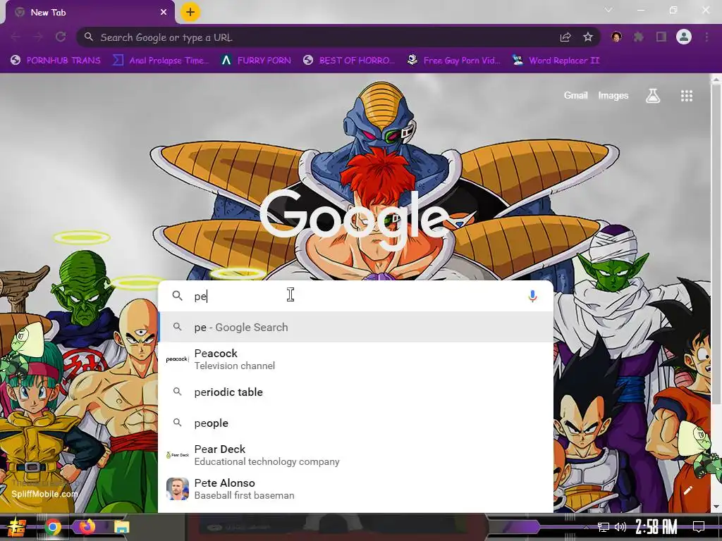Click the network icon in the system tray
722x541 pixels.
604,527
